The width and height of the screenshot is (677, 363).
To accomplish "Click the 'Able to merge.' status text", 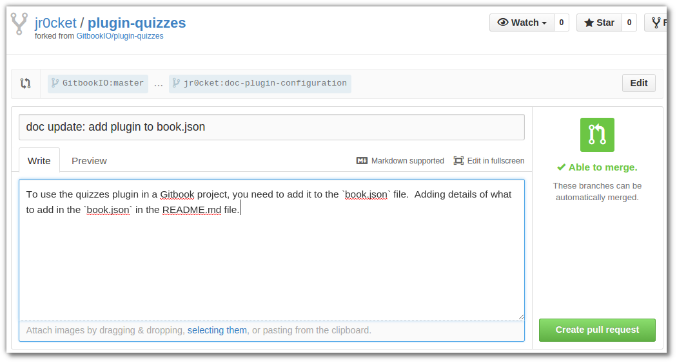I will point(603,167).
